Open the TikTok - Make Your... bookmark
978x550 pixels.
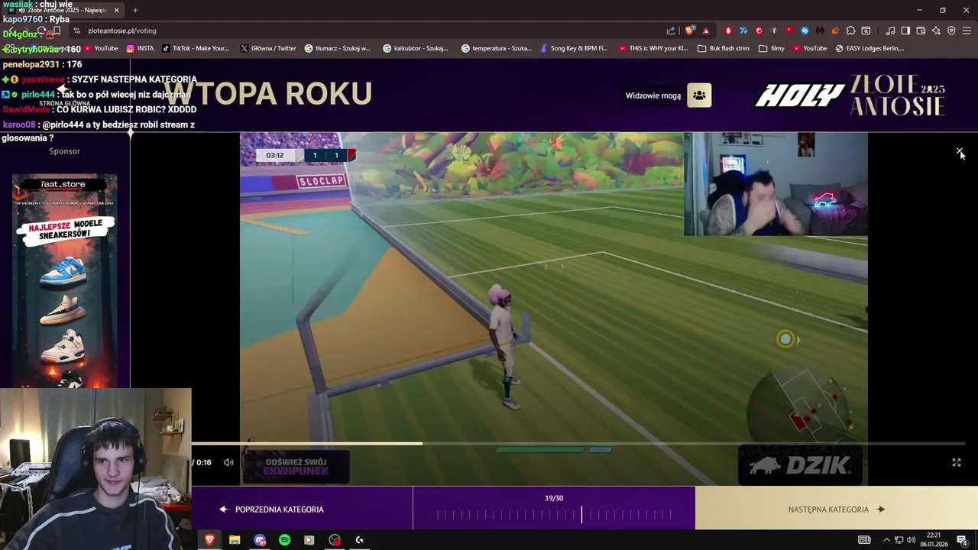[195, 48]
